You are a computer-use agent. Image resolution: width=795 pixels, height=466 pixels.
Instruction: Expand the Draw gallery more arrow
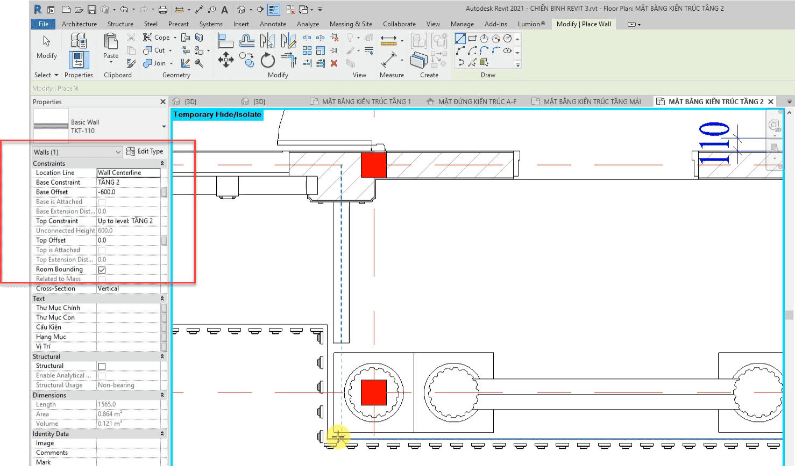point(518,64)
